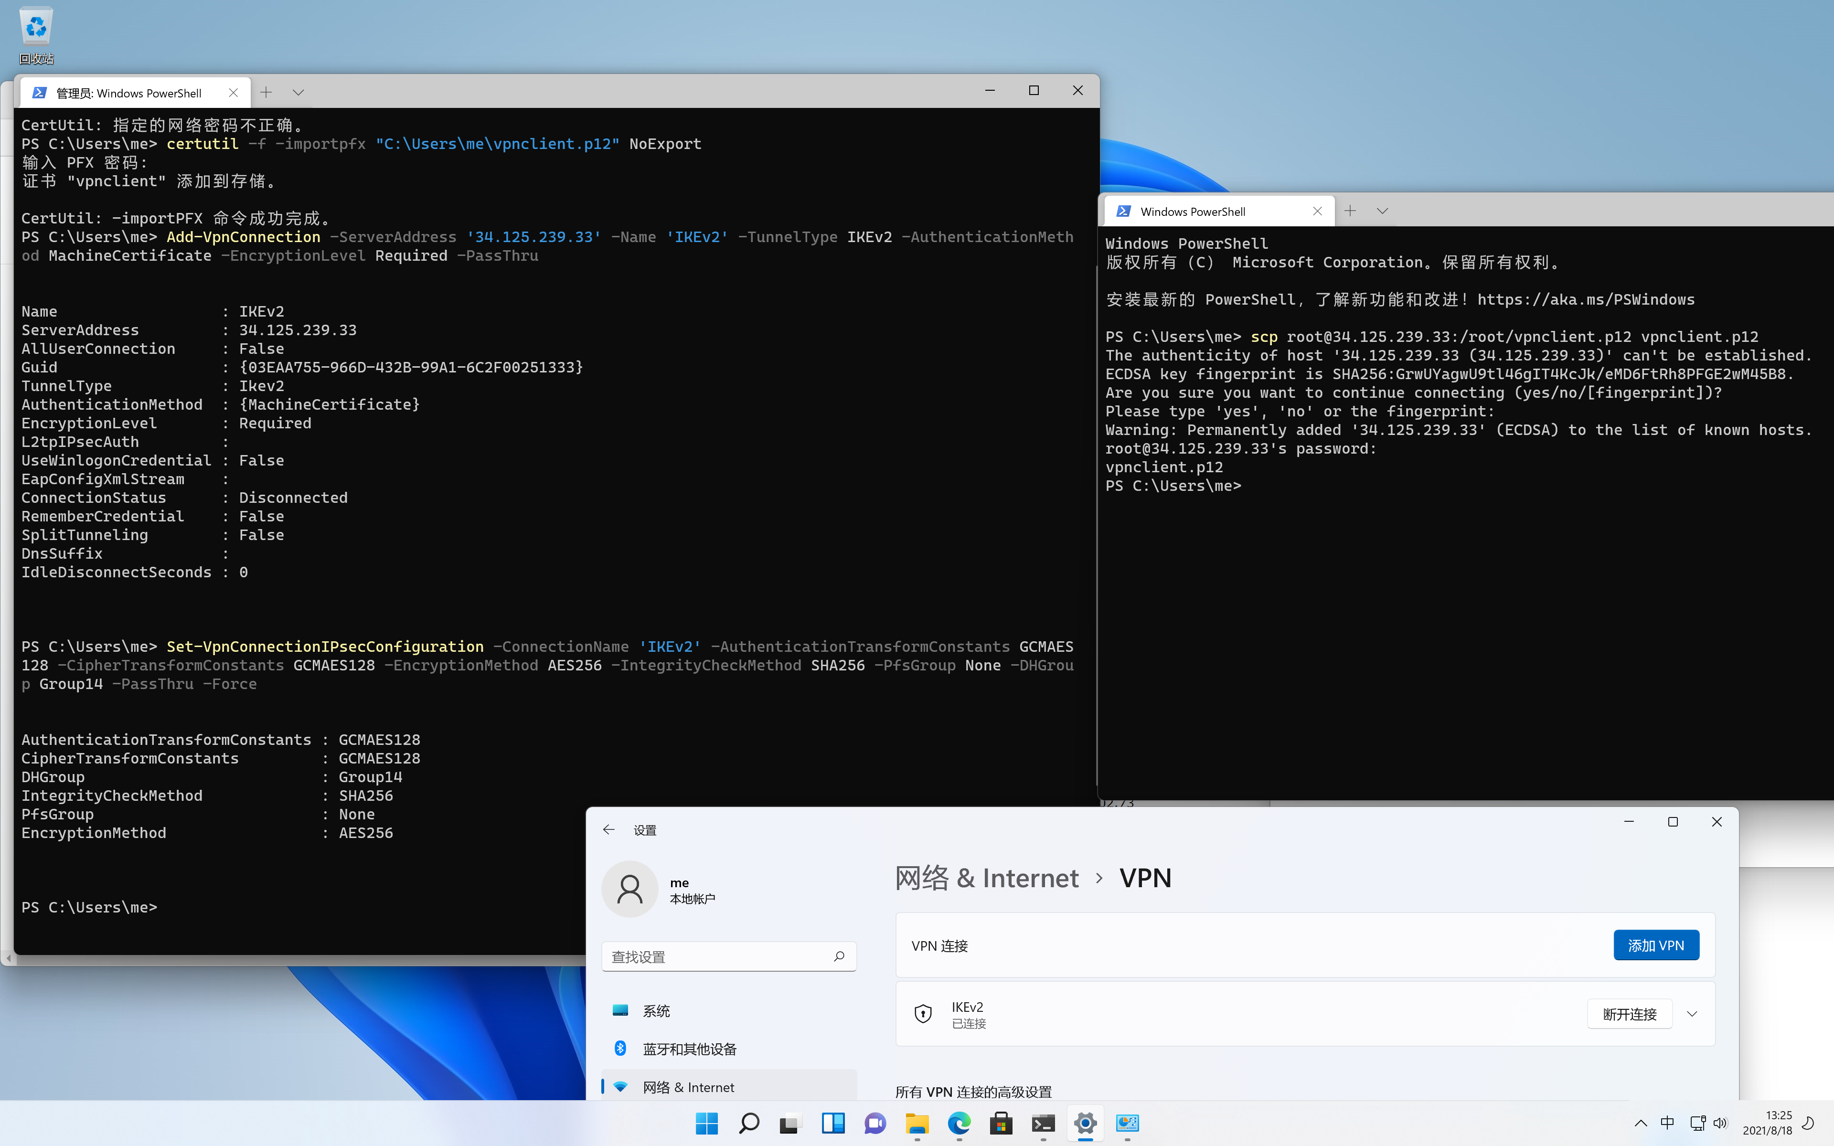Screen dimensions: 1834x1146
Task: Open a new PowerShell tab with the plus button
Action: (1351, 211)
